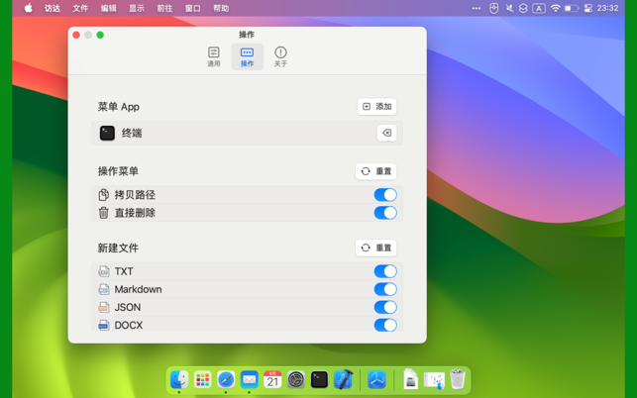The width and height of the screenshot is (637, 398).
Task: Click the 直接删除 trash icon
Action: point(104,213)
